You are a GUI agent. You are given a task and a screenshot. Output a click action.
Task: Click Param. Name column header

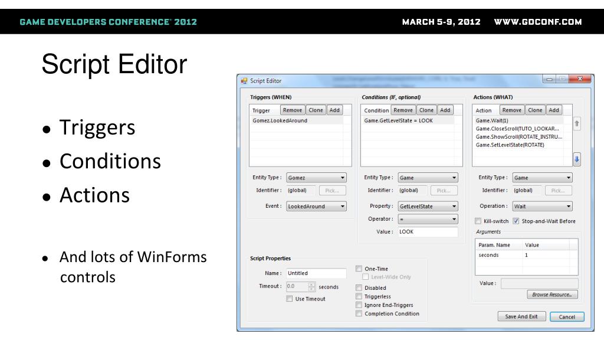pyautogui.click(x=498, y=245)
